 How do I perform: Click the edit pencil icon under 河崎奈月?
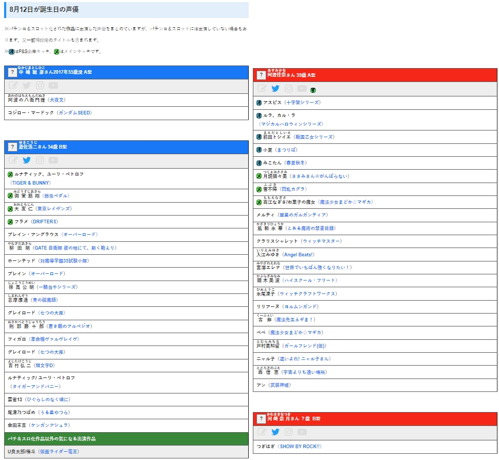point(262,432)
